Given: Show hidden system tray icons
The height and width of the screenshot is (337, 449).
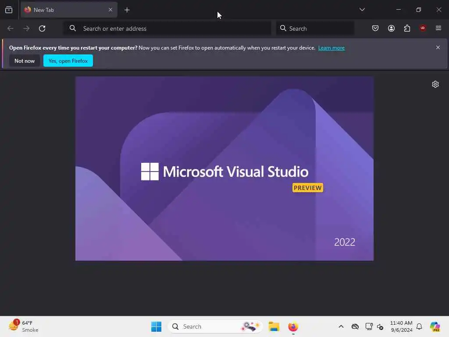Looking at the screenshot, I should 341,326.
